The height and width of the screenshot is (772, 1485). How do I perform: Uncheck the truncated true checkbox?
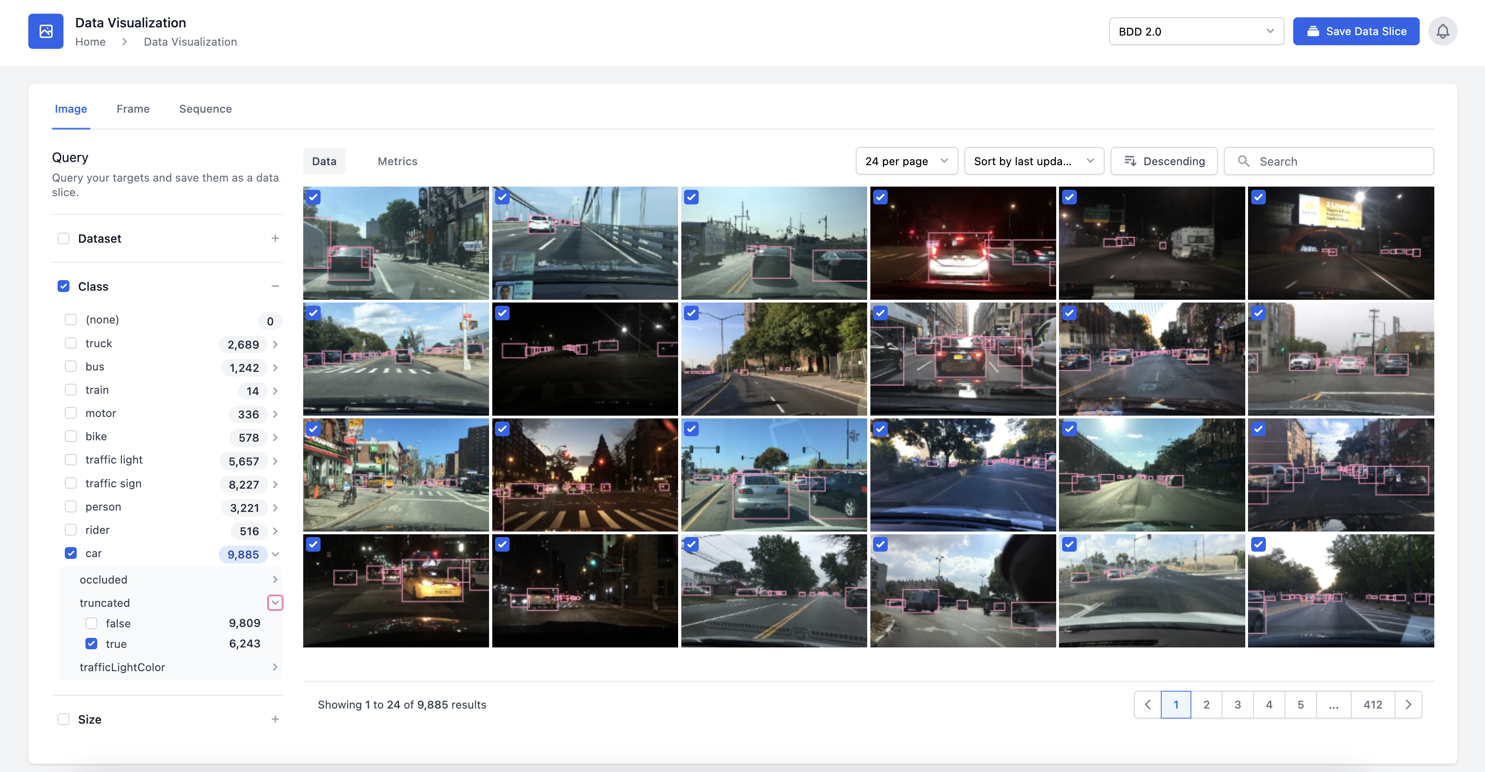click(91, 643)
